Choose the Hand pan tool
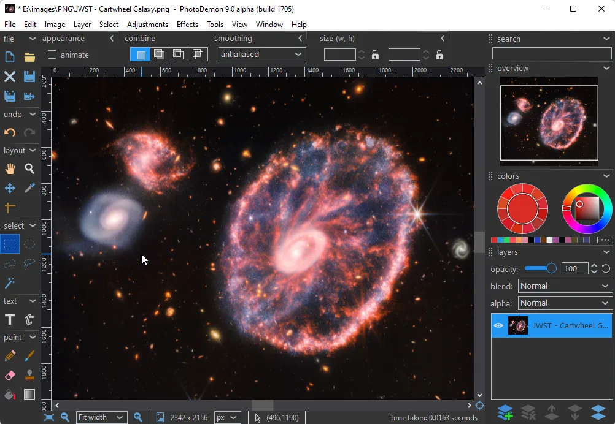Image resolution: width=615 pixels, height=424 pixels. (x=10, y=169)
